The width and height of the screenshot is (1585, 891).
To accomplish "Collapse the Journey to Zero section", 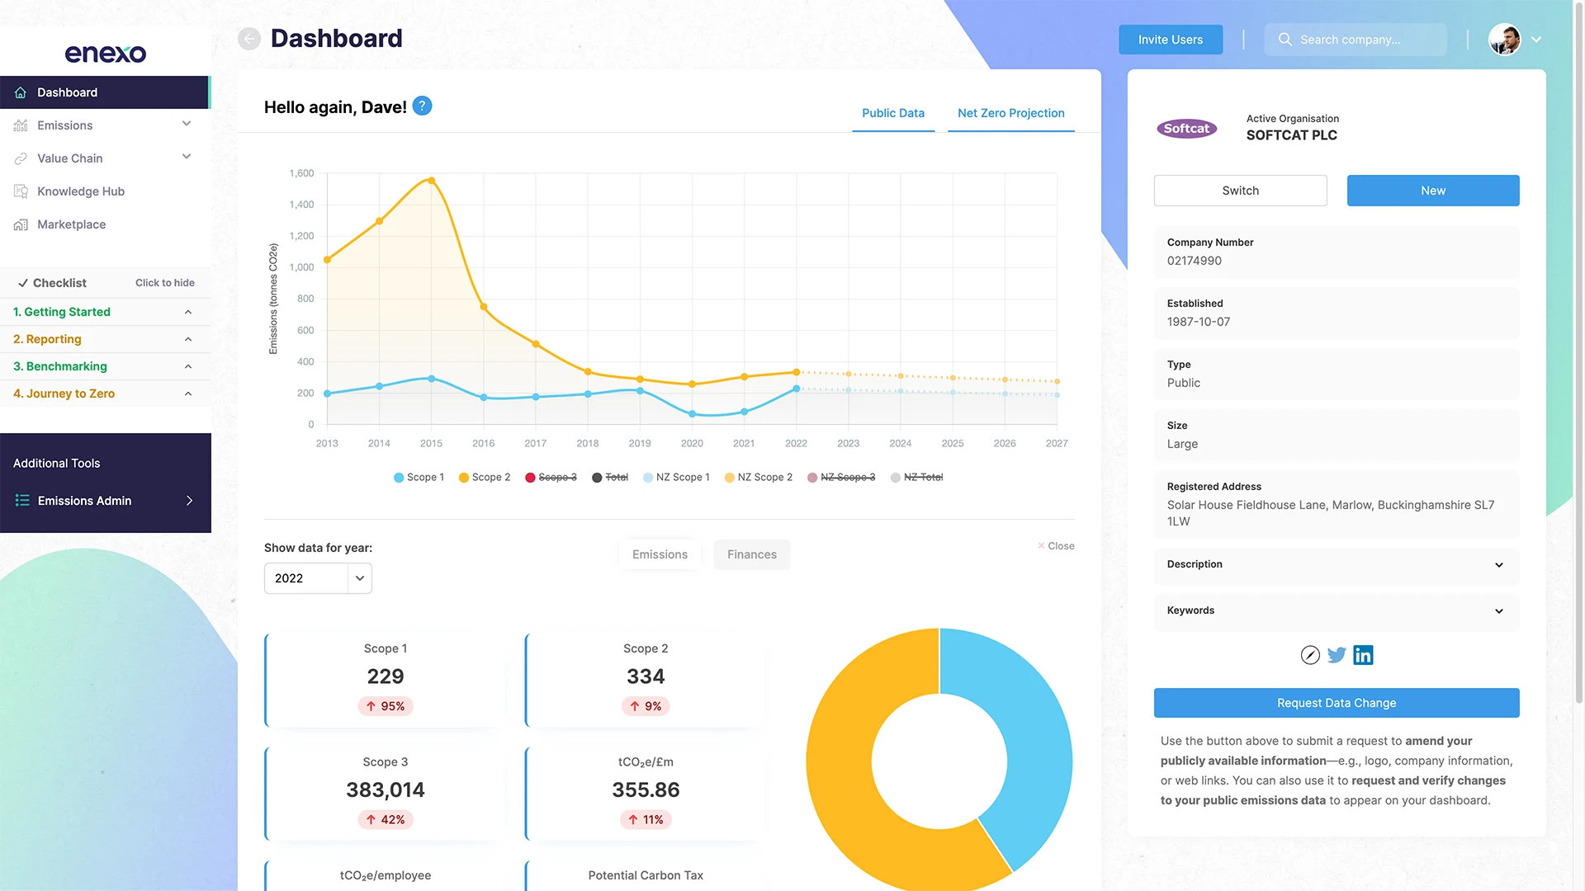I will (188, 394).
